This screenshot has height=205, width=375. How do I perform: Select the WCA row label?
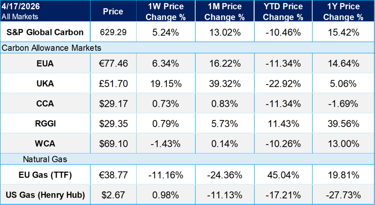click(x=45, y=143)
